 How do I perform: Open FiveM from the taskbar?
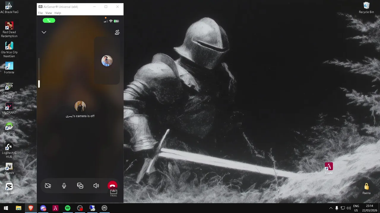[x=55, y=208]
